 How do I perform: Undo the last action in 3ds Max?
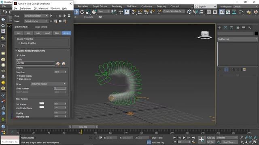pos(5,12)
